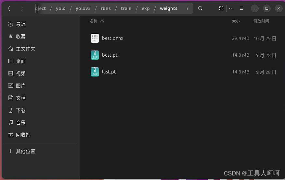Click the download icon beside 下载

[x=11, y=110]
